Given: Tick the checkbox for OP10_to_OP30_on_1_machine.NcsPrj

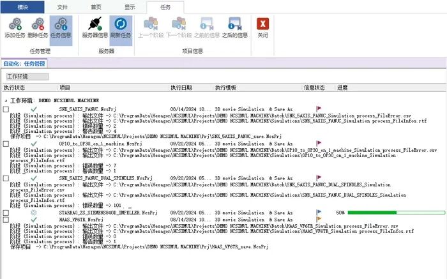Looking at the screenshot, I should (6, 144).
